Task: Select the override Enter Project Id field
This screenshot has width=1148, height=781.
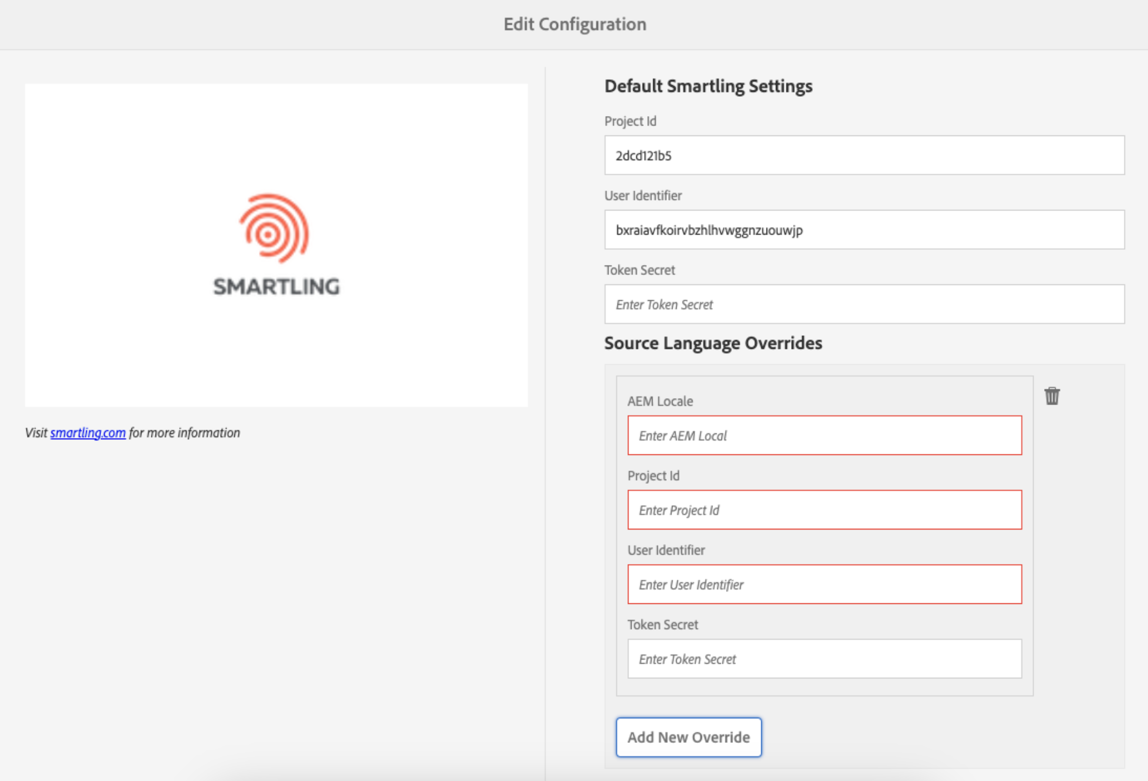Action: [x=825, y=510]
